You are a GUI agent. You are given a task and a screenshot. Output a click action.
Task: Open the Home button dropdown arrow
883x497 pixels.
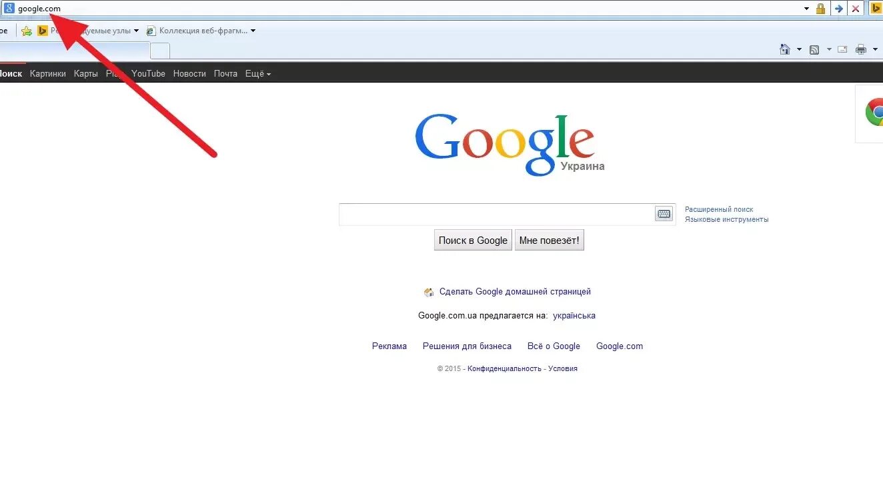pyautogui.click(x=799, y=49)
